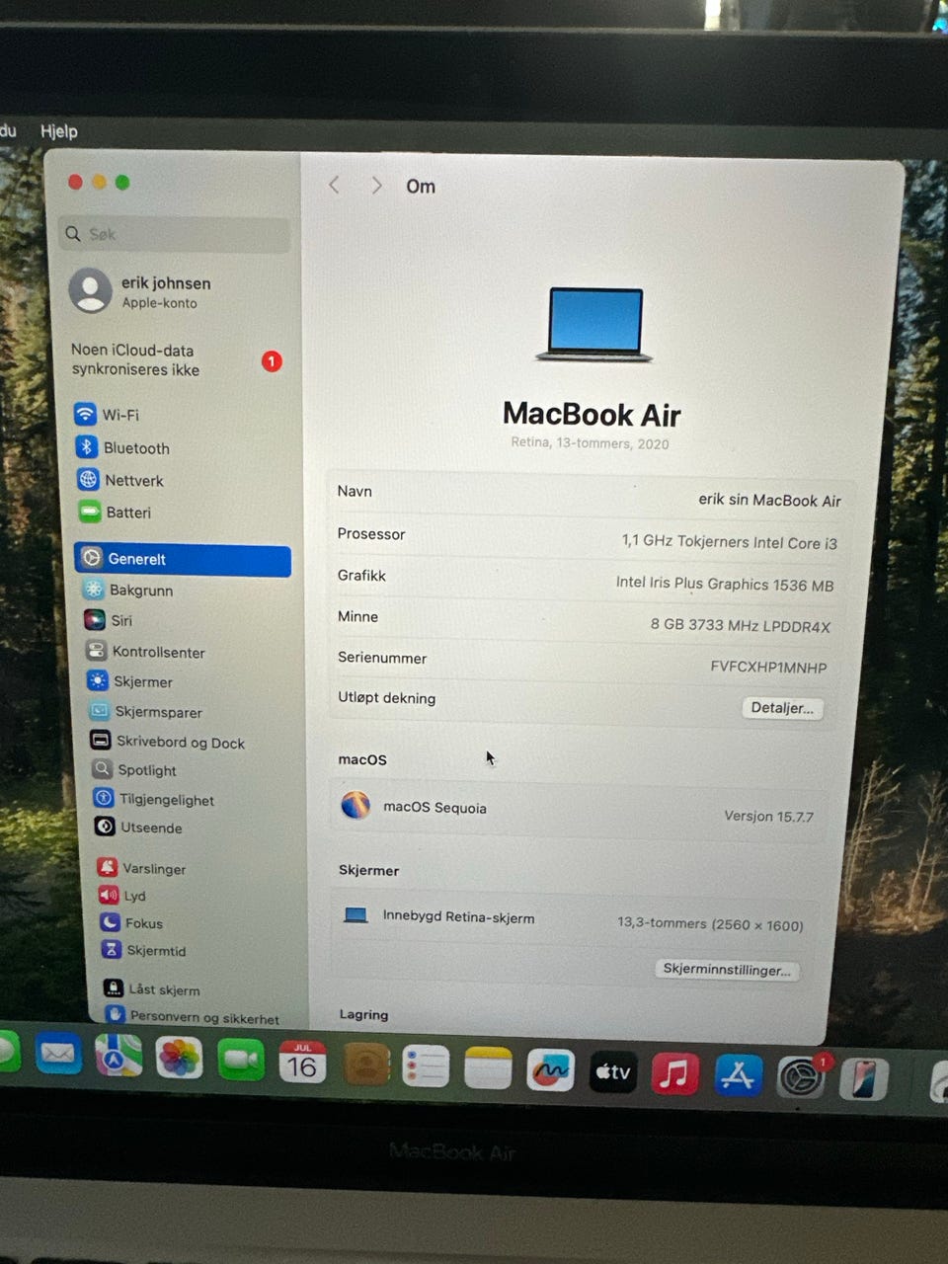Open Wi-Fi settings in sidebar
The height and width of the screenshot is (1264, 948).
pos(107,415)
